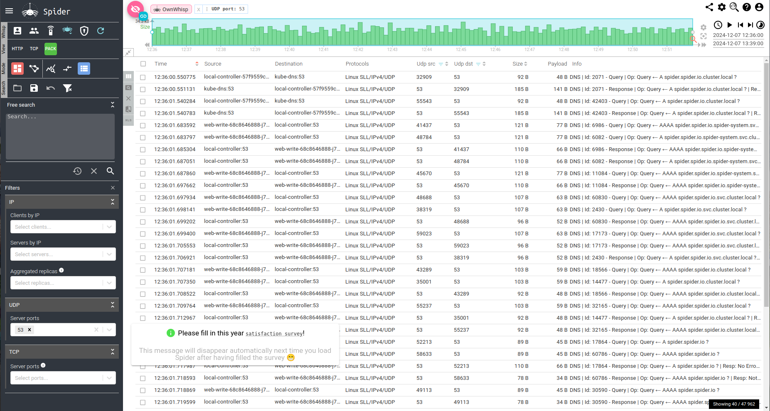This screenshot has height=411, width=770.
Task: Save the current search with floppy icon
Action: (34, 88)
